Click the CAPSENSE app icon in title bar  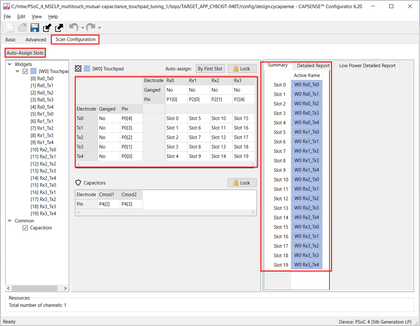(6, 6)
